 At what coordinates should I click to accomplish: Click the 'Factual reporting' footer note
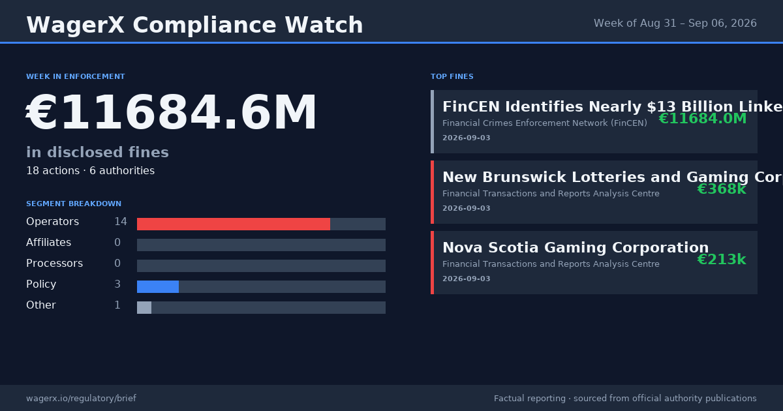click(x=625, y=399)
